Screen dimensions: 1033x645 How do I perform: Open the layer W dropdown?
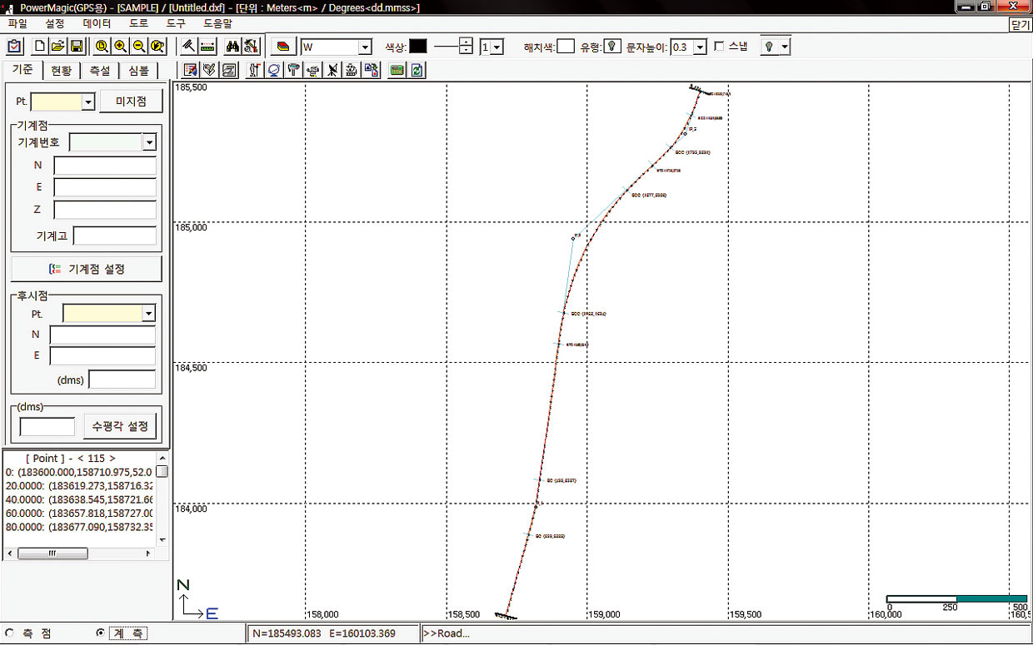(364, 47)
